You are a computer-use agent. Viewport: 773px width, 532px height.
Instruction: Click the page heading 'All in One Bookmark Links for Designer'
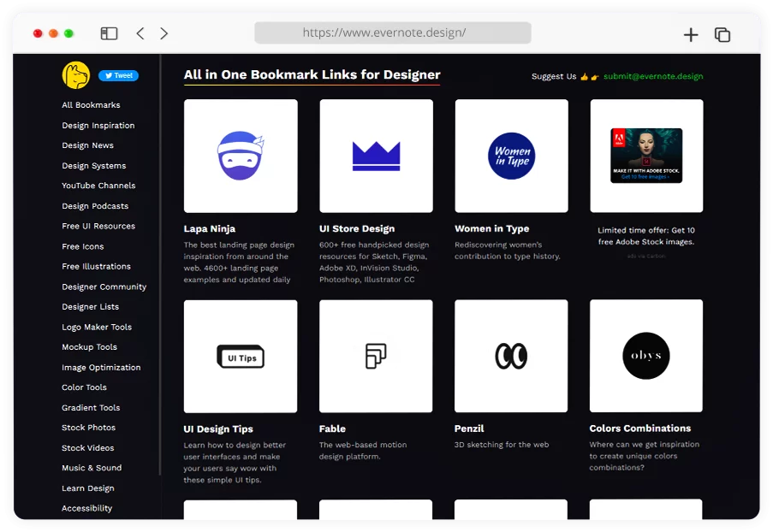coord(312,75)
